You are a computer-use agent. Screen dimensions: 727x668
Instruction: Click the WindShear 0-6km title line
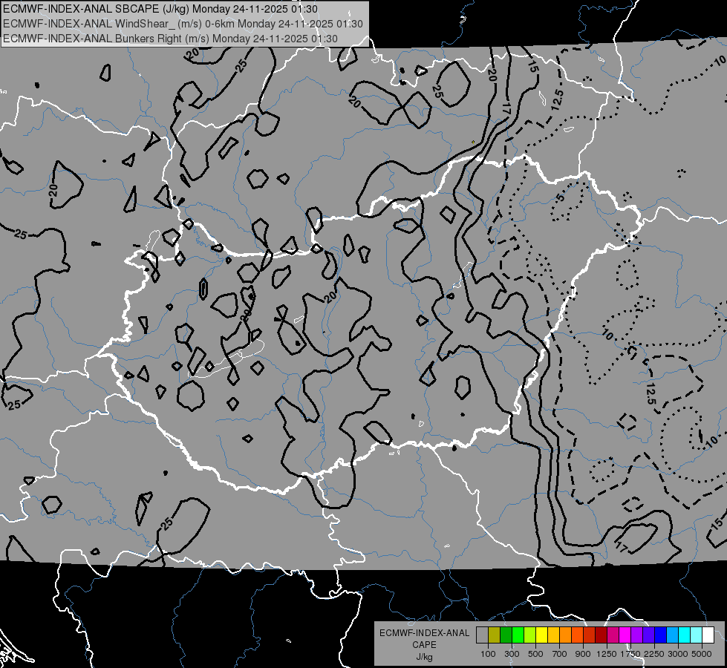(183, 24)
